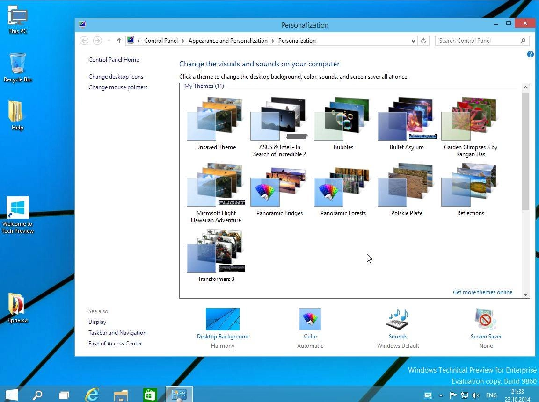Image resolution: width=539 pixels, height=402 pixels.
Task: Select the Recycle Bin desktop icon
Action: [17, 68]
